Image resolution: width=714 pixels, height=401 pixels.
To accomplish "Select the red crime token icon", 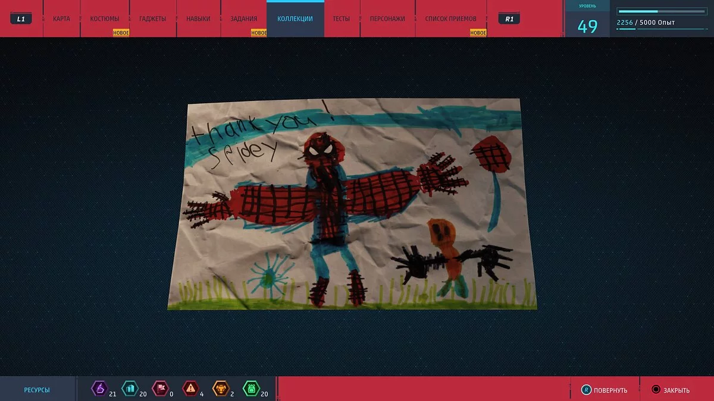I will click(x=190, y=389).
